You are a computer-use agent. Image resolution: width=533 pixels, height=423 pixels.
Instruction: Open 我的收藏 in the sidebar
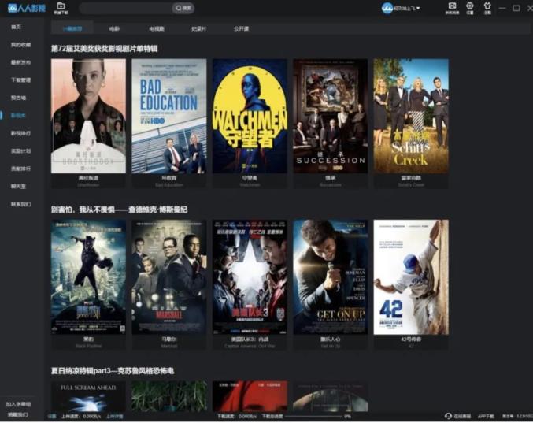coord(20,45)
